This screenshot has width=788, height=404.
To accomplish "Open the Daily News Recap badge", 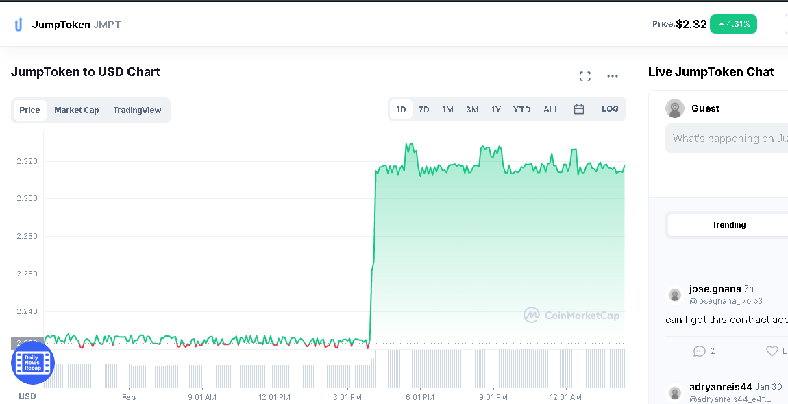I will point(33,363).
